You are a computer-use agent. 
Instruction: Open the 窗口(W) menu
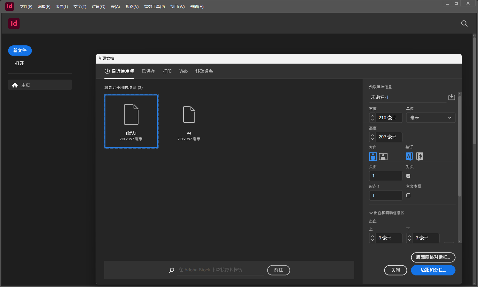tap(177, 7)
